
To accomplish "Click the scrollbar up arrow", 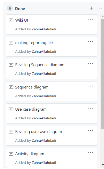I will 103,16.
